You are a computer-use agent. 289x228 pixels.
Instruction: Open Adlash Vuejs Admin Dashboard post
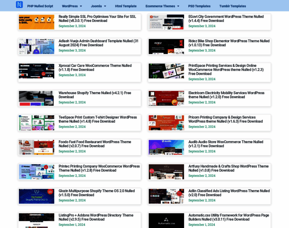point(98,43)
